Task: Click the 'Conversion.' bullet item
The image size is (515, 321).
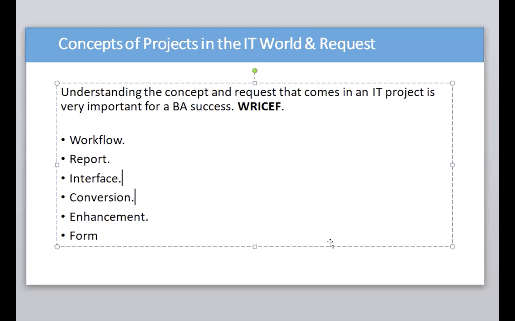Action: click(x=102, y=197)
